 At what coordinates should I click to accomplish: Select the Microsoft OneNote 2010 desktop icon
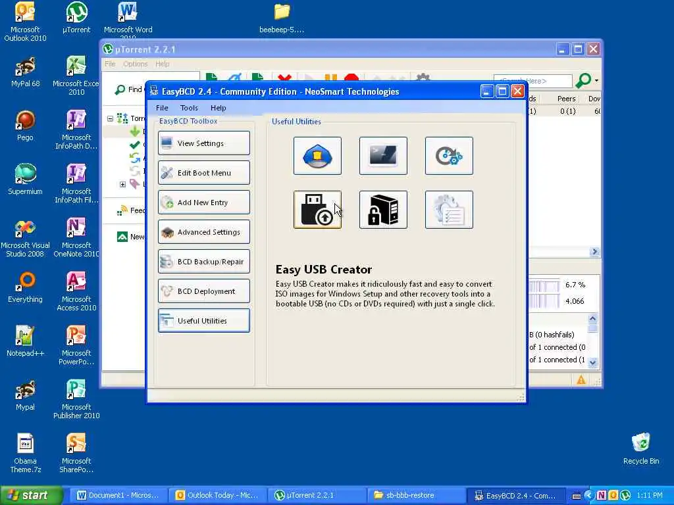click(x=76, y=237)
